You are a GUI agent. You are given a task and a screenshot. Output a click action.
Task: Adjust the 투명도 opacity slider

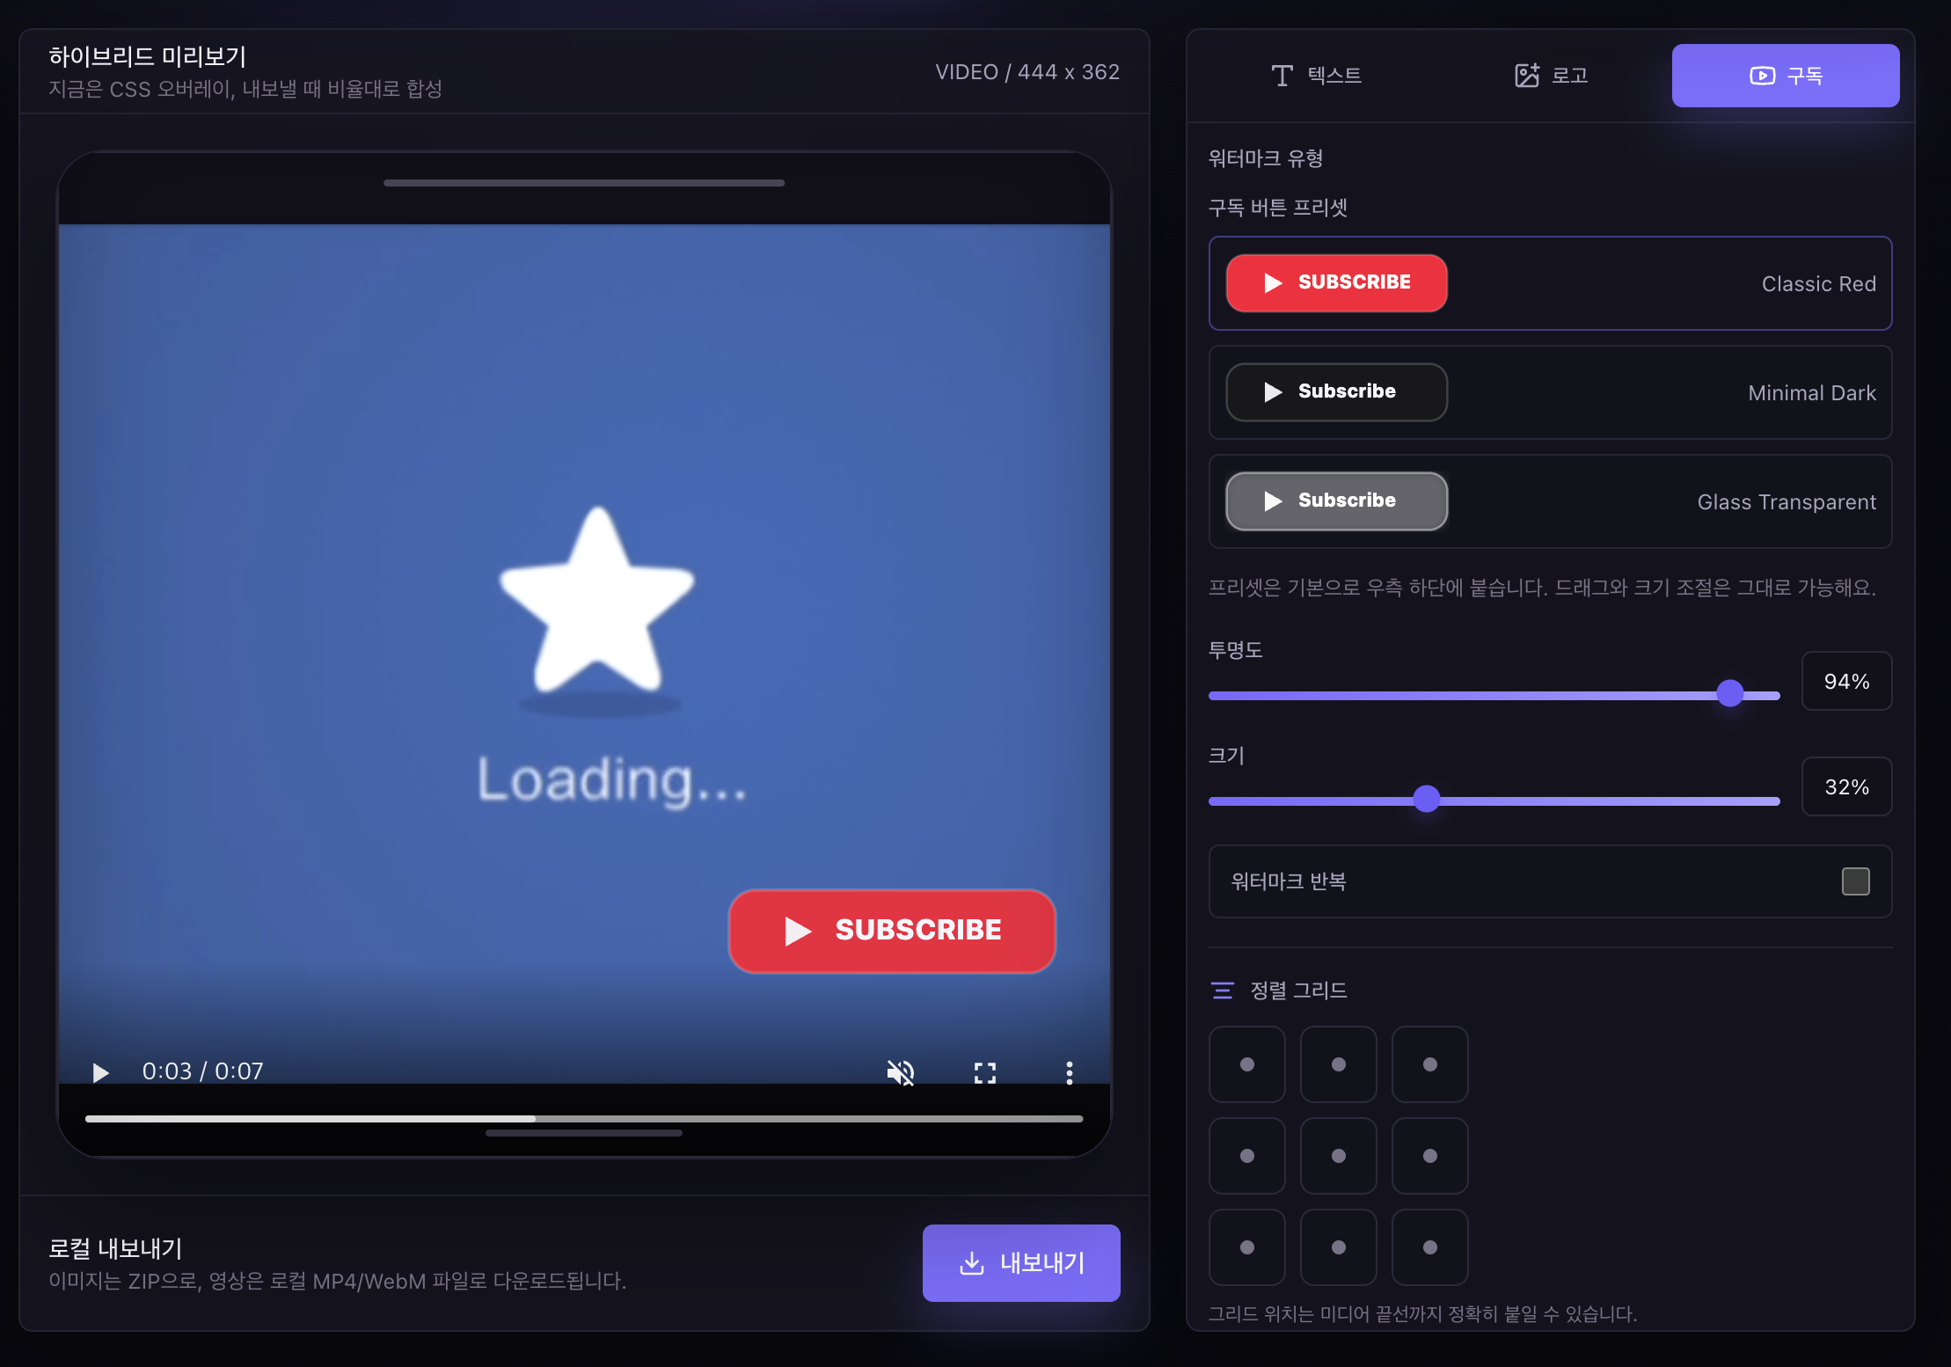click(1494, 694)
